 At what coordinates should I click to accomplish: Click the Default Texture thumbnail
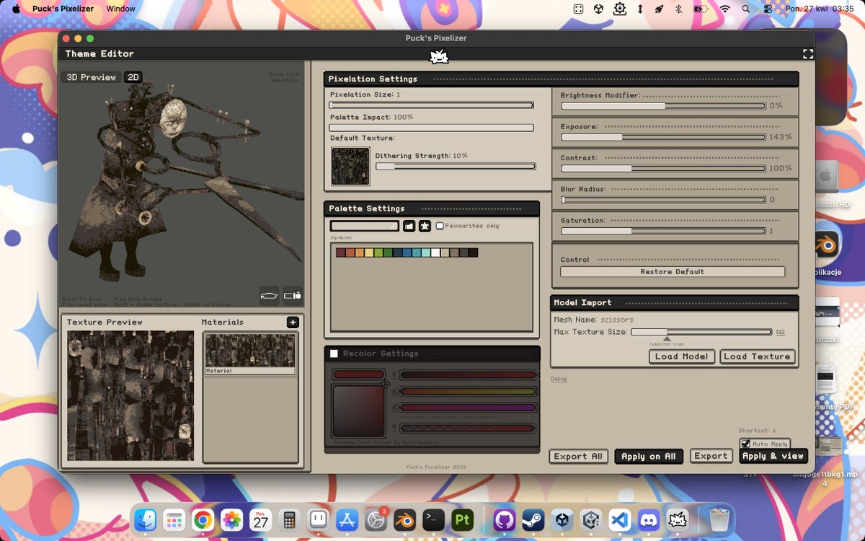click(350, 167)
